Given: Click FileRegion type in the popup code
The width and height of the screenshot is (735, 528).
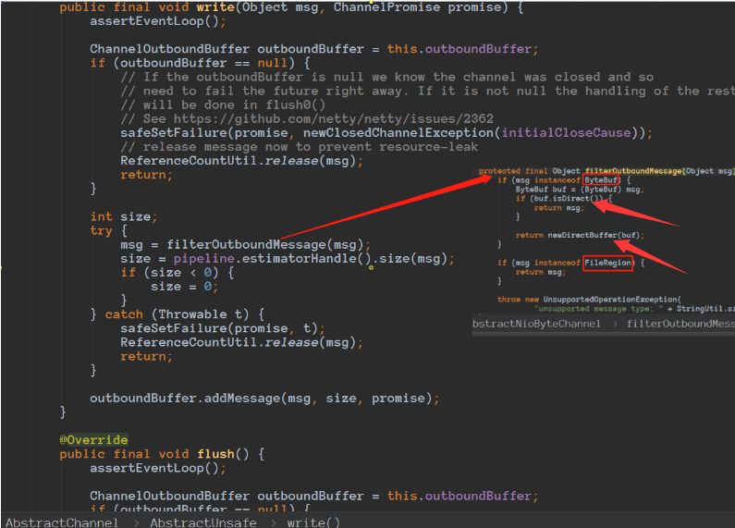Looking at the screenshot, I should [607, 263].
